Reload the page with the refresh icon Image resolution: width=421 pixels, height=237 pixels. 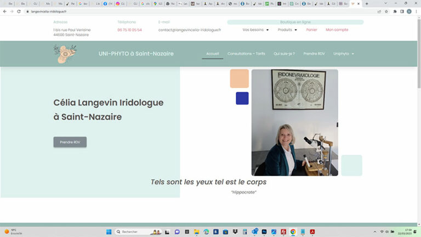[x=19, y=12]
